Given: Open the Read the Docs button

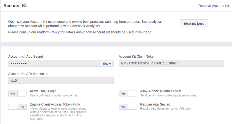Looking at the screenshot, I should [194, 24].
